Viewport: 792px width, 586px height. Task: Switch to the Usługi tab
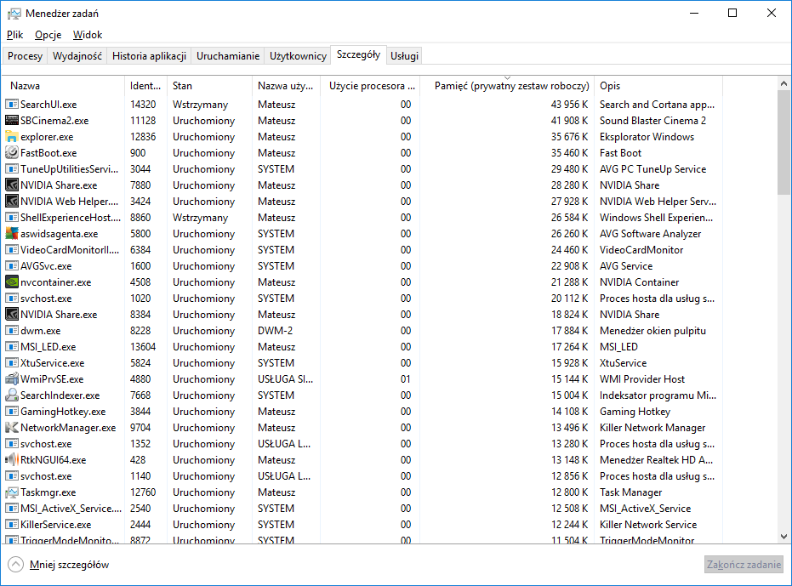(405, 56)
